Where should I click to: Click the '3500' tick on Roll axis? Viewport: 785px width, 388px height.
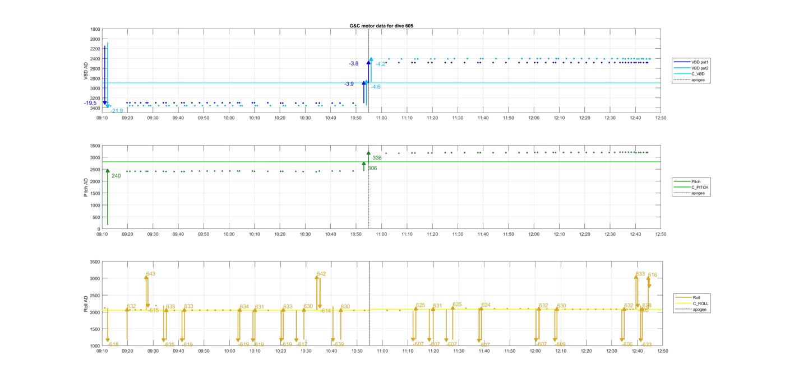point(95,262)
